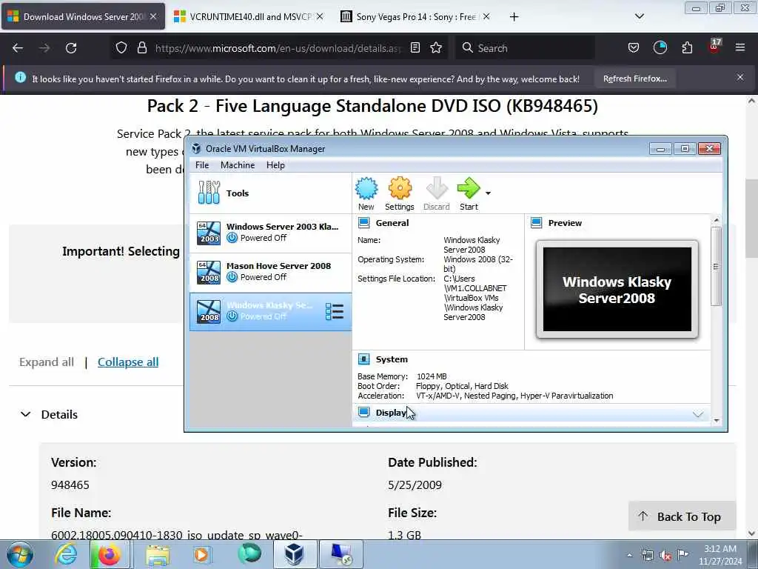Open a new Firefox tab
This screenshot has width=758, height=569.
coord(514,17)
